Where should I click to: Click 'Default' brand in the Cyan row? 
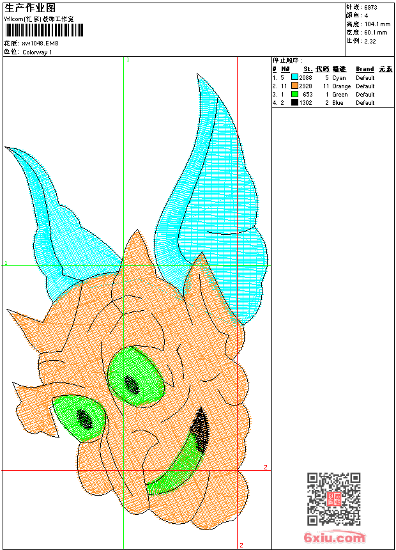tap(365, 78)
